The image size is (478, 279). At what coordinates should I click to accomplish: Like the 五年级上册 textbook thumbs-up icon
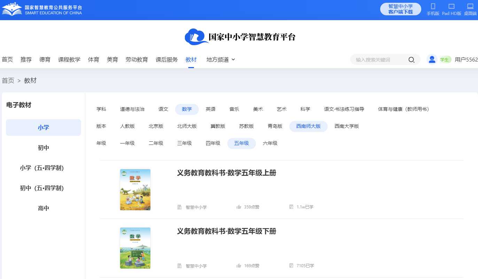(239, 207)
